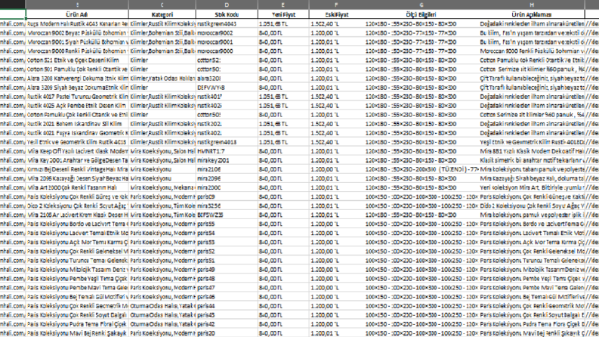Select cell with stock code mira2106
This screenshot has width=599, height=337.
[227, 169]
